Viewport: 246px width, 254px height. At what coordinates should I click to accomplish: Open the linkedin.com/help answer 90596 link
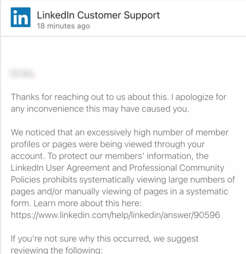pyautogui.click(x=115, y=215)
